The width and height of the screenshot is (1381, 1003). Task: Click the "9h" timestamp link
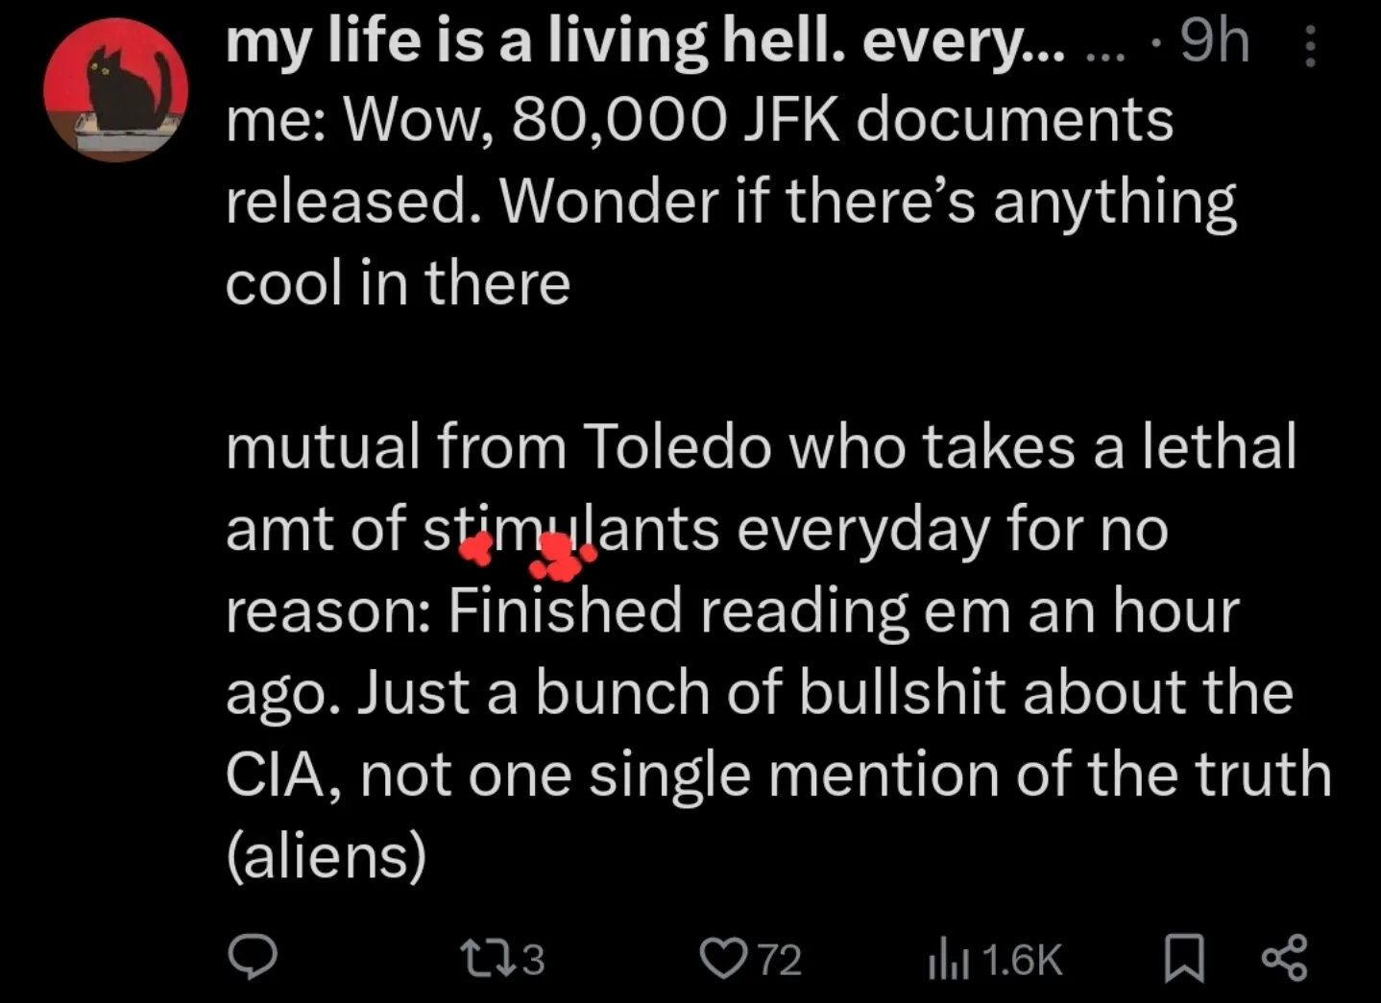(1214, 42)
